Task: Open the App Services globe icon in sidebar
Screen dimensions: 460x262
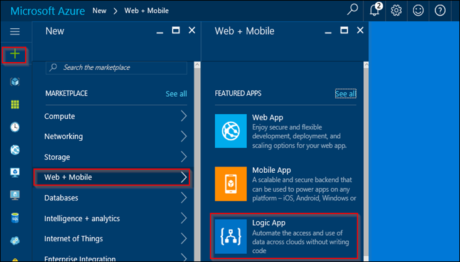Action: pyautogui.click(x=15, y=150)
